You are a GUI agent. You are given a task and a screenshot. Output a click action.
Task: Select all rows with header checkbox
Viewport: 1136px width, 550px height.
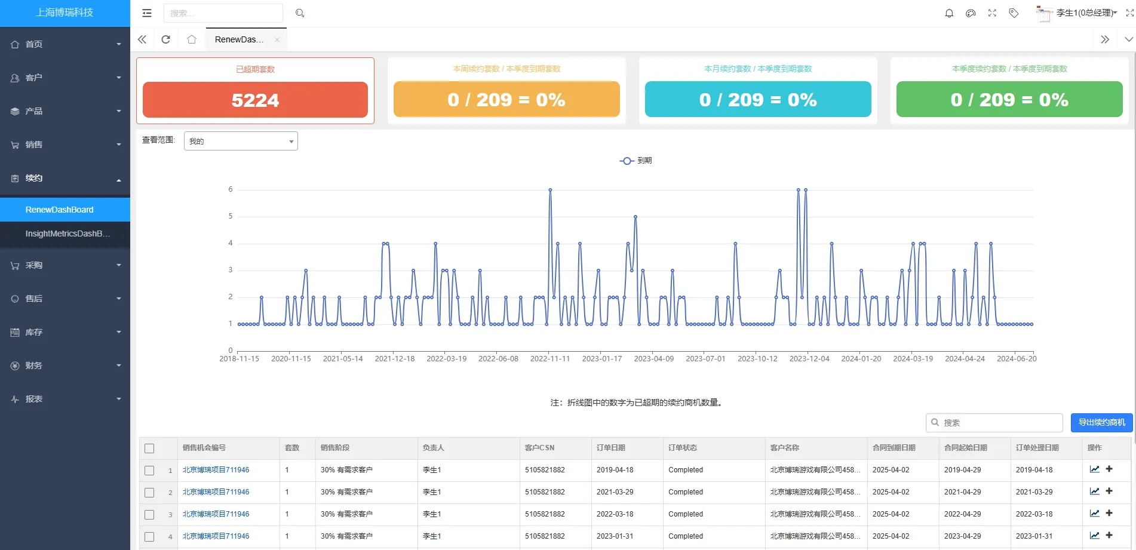click(149, 448)
